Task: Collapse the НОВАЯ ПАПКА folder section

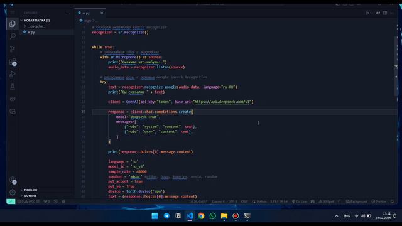Action: 36,20
